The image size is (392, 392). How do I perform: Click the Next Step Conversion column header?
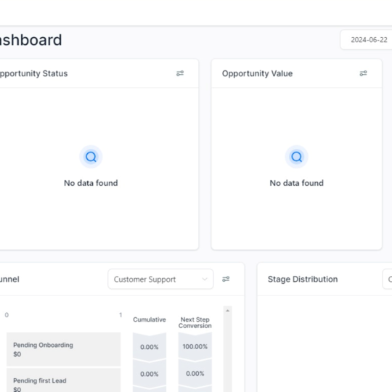point(195,322)
